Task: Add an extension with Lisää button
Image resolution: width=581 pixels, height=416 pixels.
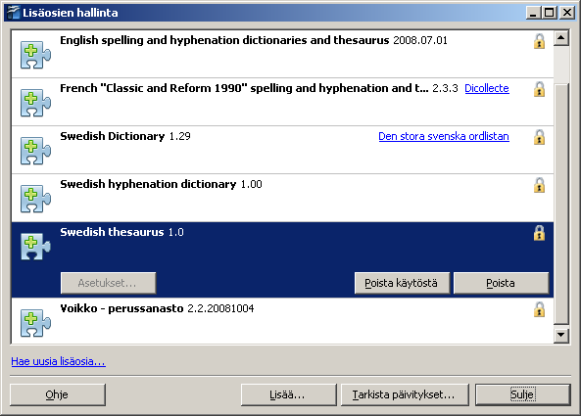Action: pyautogui.click(x=288, y=394)
